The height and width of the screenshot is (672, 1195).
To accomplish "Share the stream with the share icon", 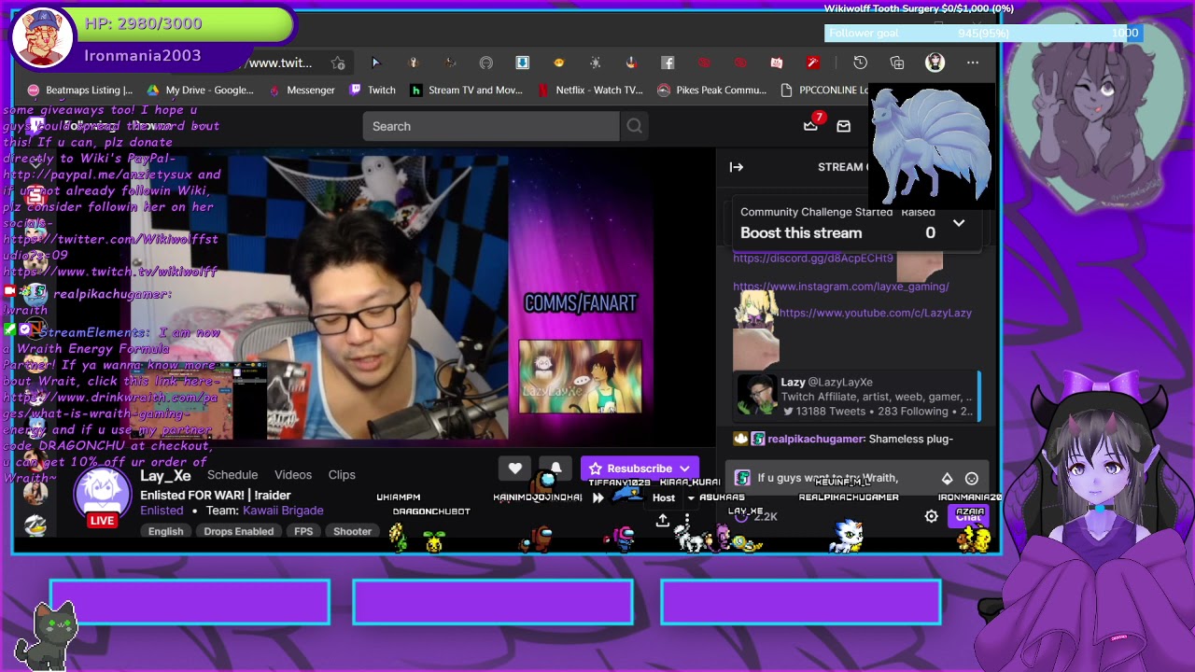I will 662,519.
